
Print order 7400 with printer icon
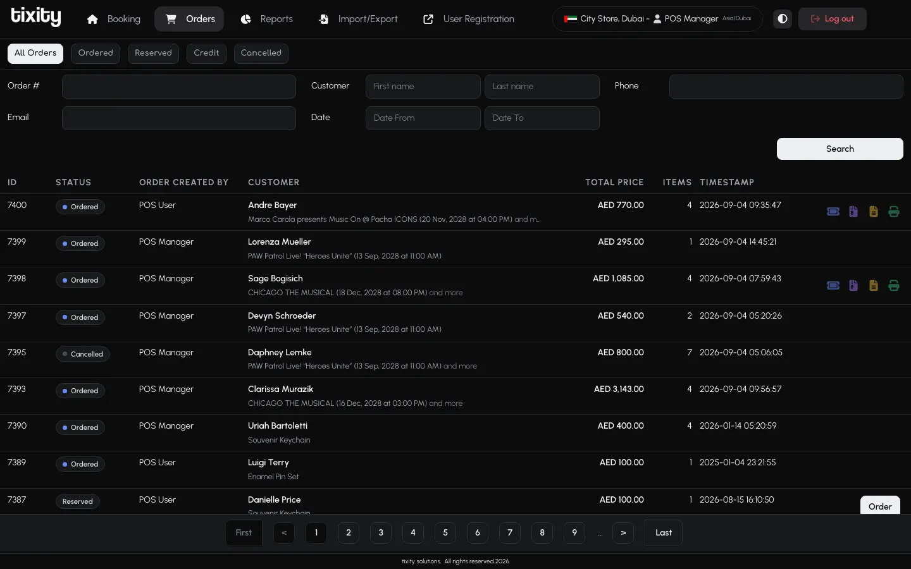894,212
